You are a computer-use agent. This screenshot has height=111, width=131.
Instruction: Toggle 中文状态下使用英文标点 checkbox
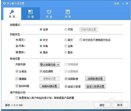click(x=81, y=40)
